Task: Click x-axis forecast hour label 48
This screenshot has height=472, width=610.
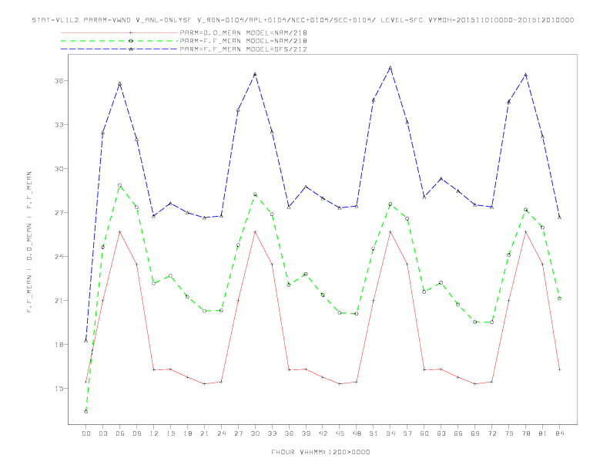Action: coord(357,433)
